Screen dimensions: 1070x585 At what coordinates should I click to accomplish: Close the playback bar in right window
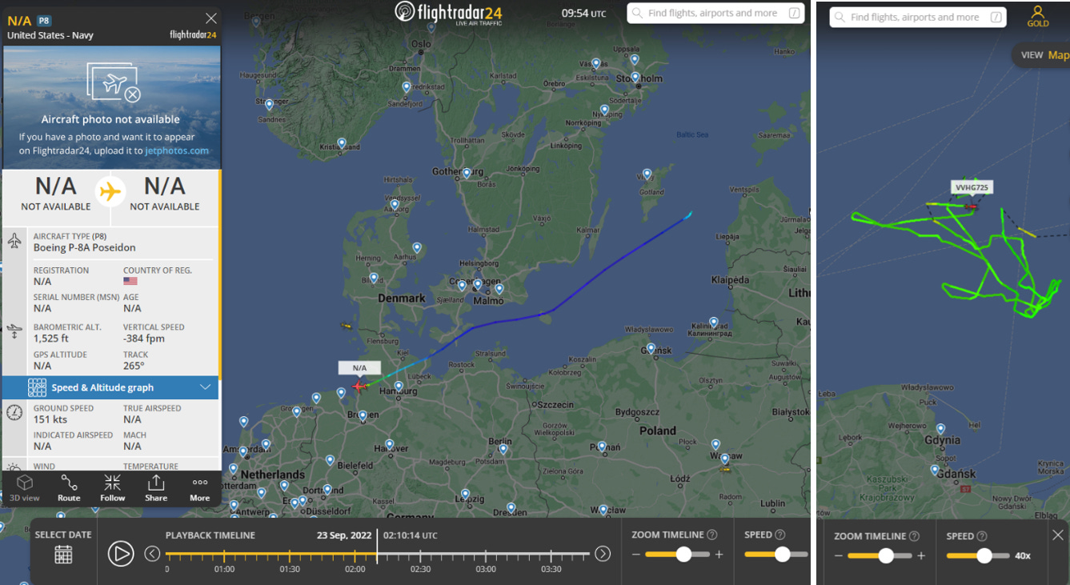coord(1058,535)
